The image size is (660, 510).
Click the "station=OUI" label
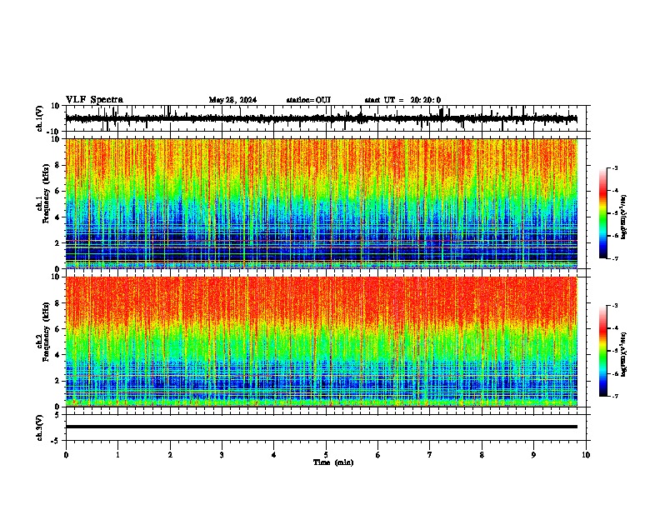pyautogui.click(x=308, y=100)
